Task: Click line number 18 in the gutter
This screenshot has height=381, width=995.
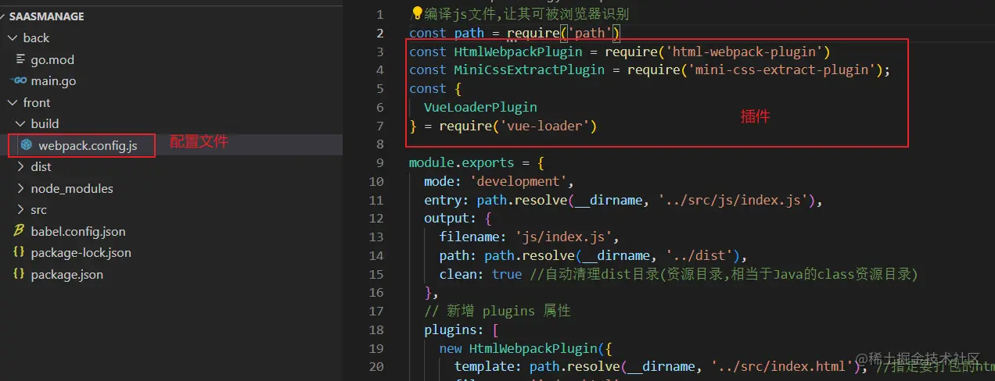Action: 376,329
